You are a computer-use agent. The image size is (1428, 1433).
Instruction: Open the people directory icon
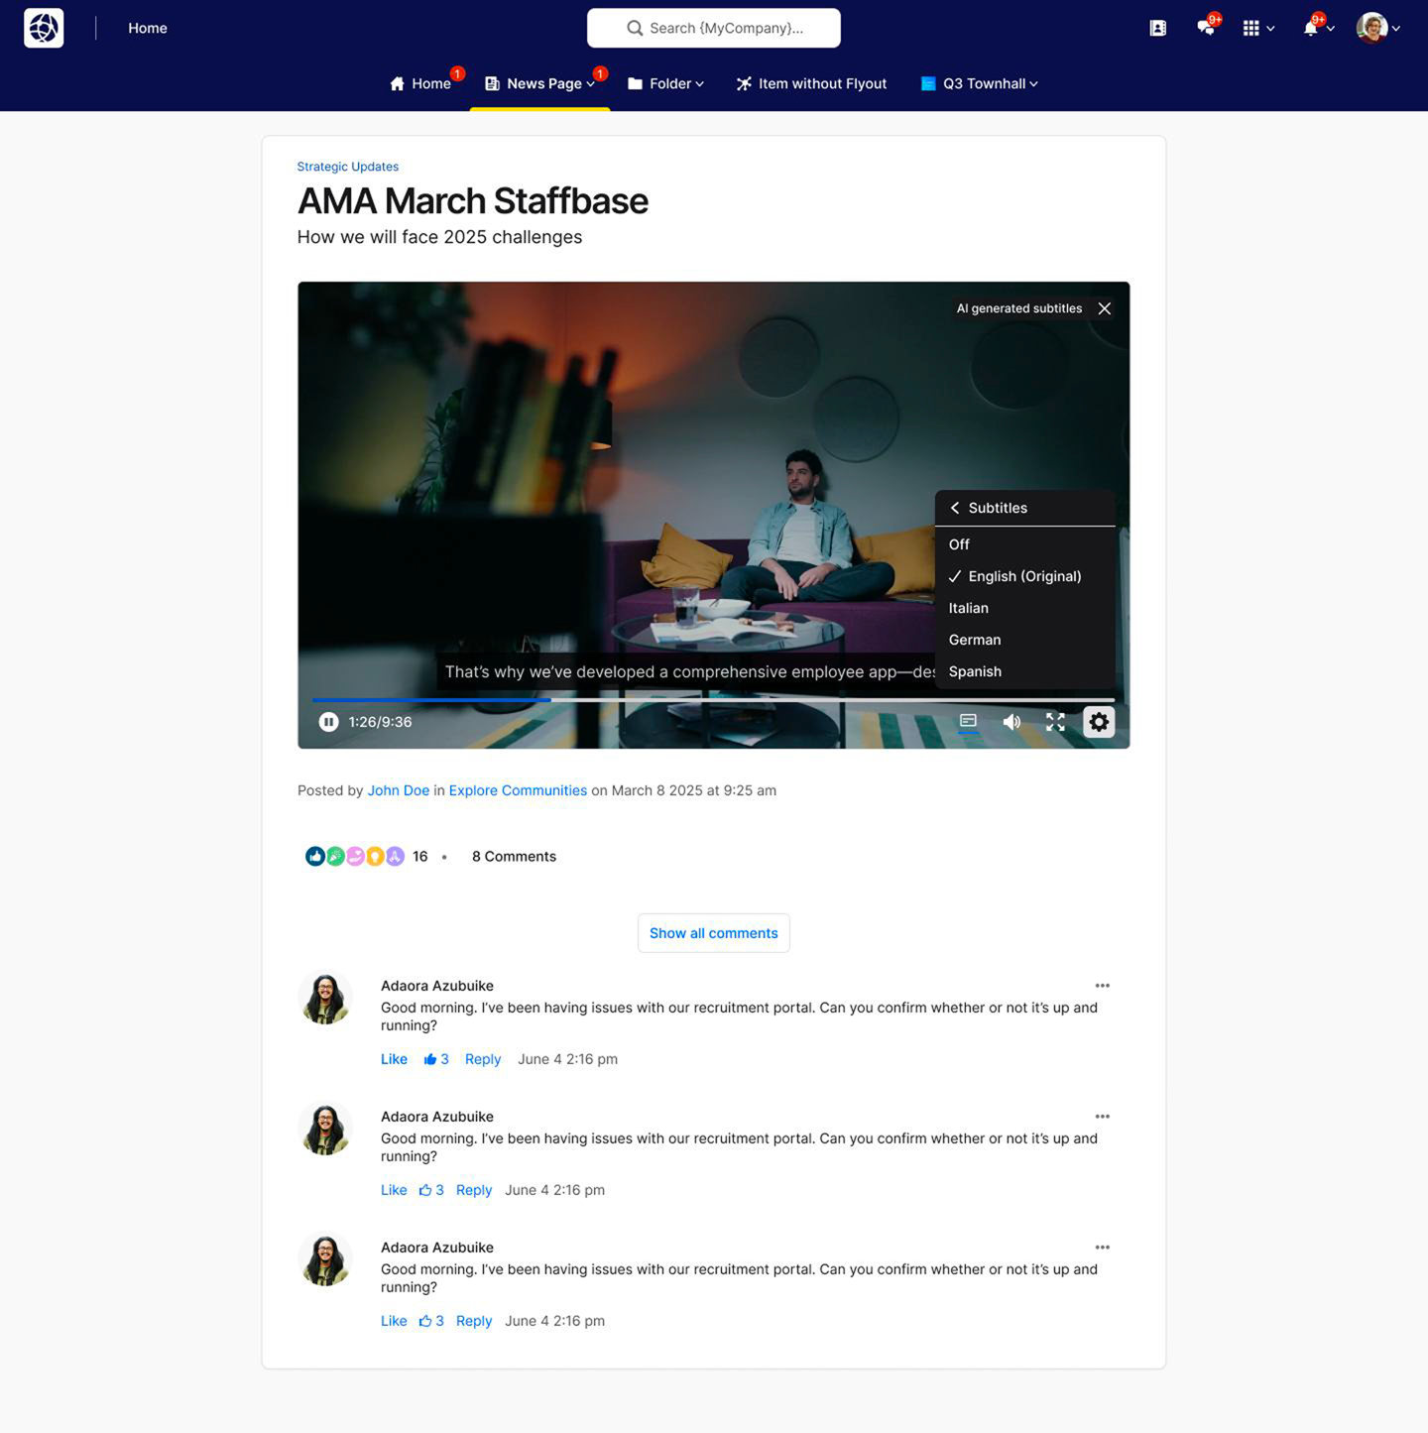(x=1157, y=28)
